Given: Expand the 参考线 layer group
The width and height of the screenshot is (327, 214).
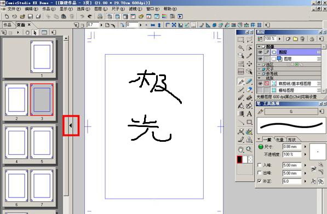Looking at the screenshot, I should [x=259, y=73].
